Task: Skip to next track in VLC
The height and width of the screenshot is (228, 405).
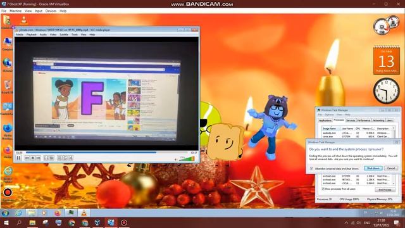Action: 38,158
